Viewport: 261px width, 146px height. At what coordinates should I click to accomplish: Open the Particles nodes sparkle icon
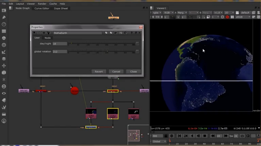[4, 79]
